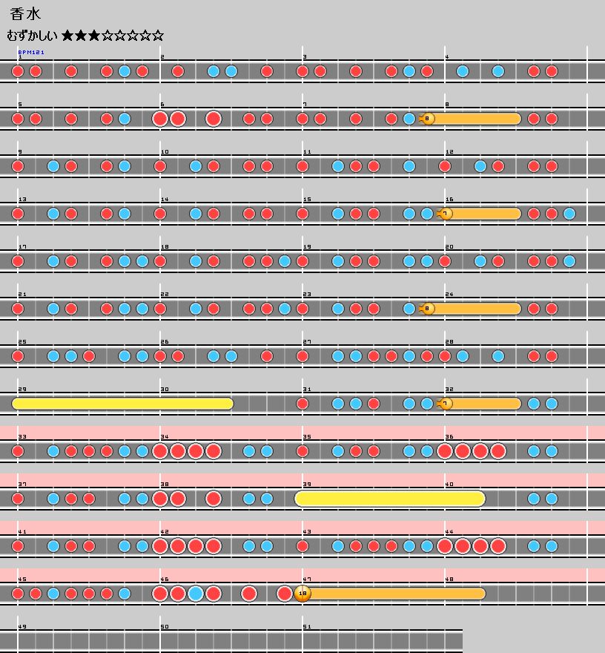This screenshot has width=605, height=653.
Task: Select the large yellow drumroll at measure 39
Action: point(390,499)
